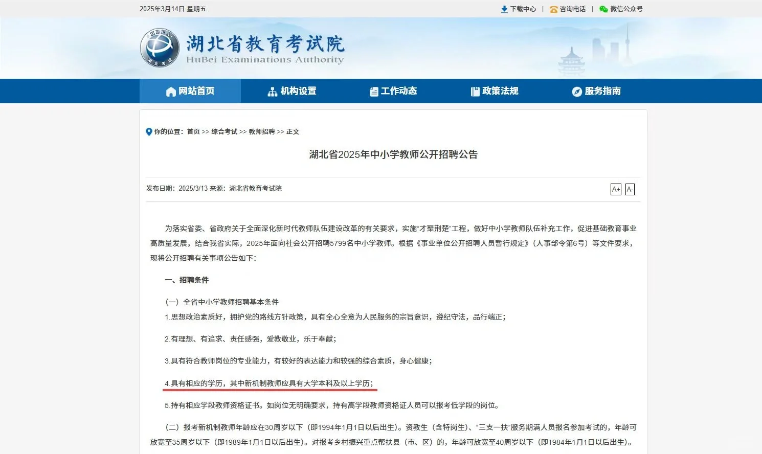Click the bar-chart icon beside 机构设置
Screen dimensions: 762x454
273,91
